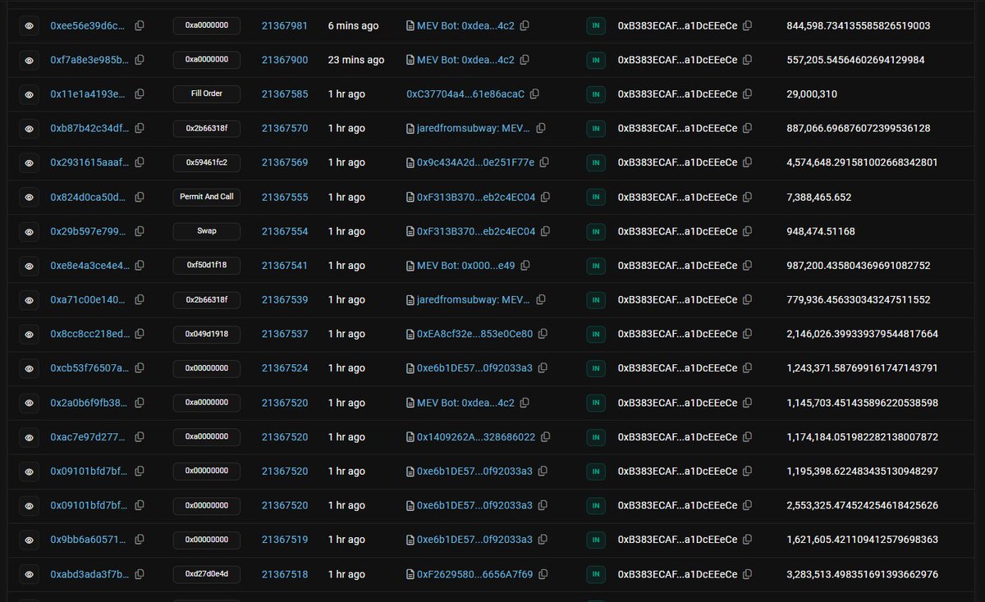The width and height of the screenshot is (985, 602).
Task: Select amount 29,000,310
Action: coord(812,94)
